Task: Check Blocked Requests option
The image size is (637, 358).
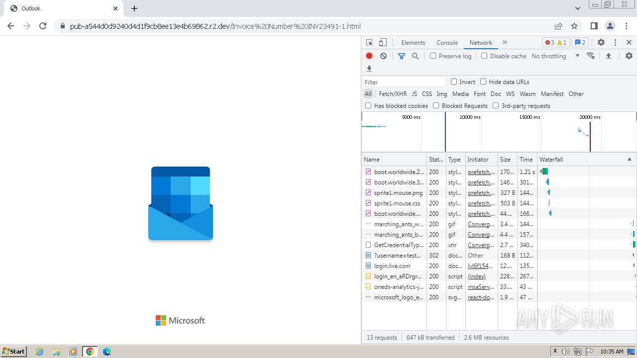Action: point(436,106)
